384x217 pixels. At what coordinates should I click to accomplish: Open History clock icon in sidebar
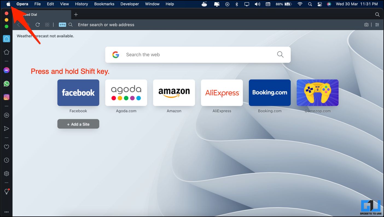point(7,160)
